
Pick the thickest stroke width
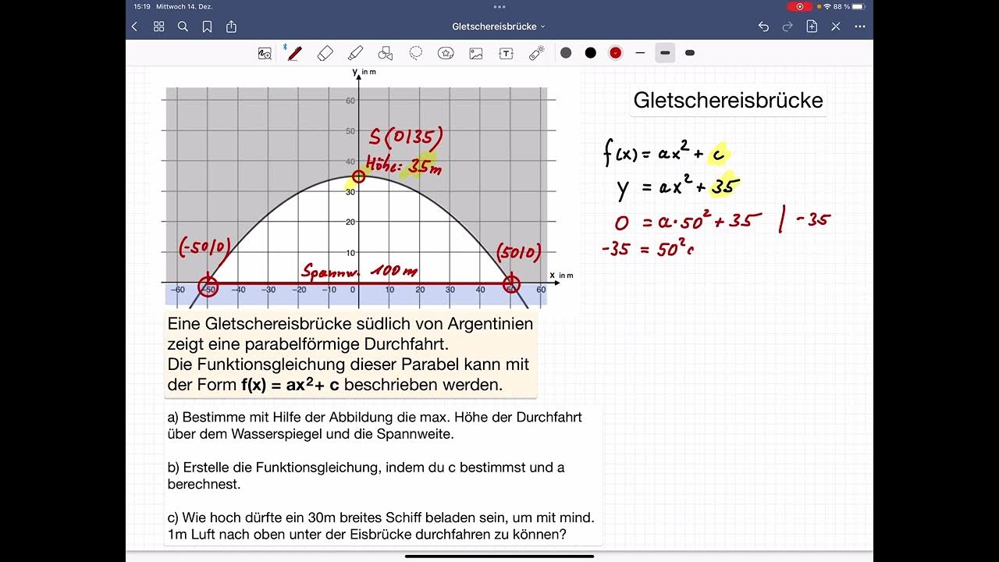(690, 53)
